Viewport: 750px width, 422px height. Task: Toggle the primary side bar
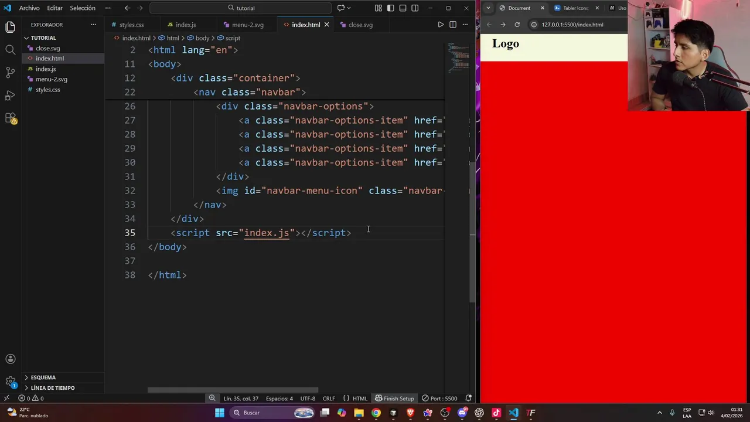[x=390, y=8]
